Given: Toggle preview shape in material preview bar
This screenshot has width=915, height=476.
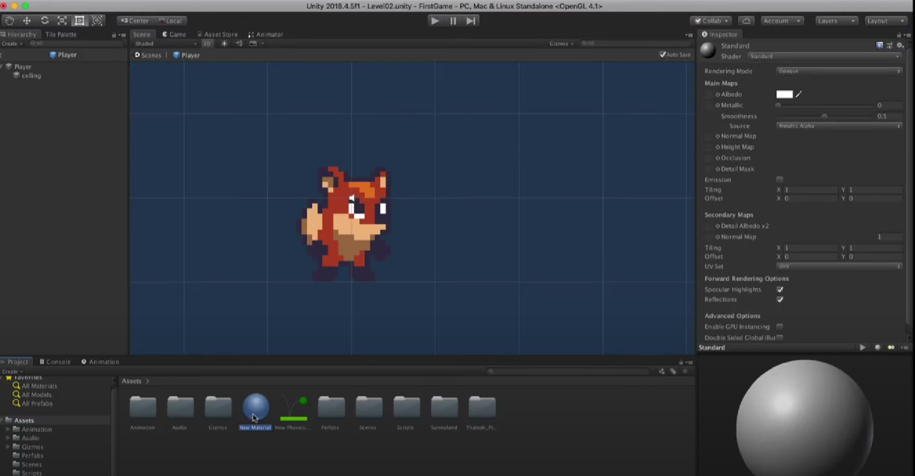Looking at the screenshot, I should pyautogui.click(x=877, y=347).
